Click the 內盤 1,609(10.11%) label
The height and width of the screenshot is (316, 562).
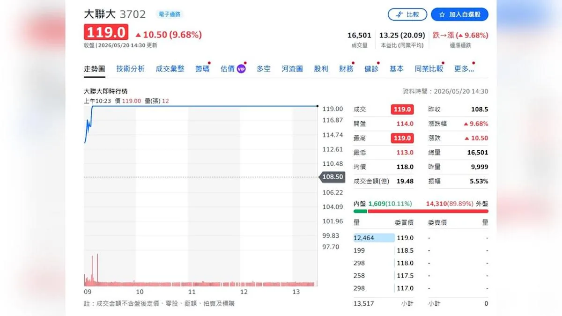tap(383, 204)
